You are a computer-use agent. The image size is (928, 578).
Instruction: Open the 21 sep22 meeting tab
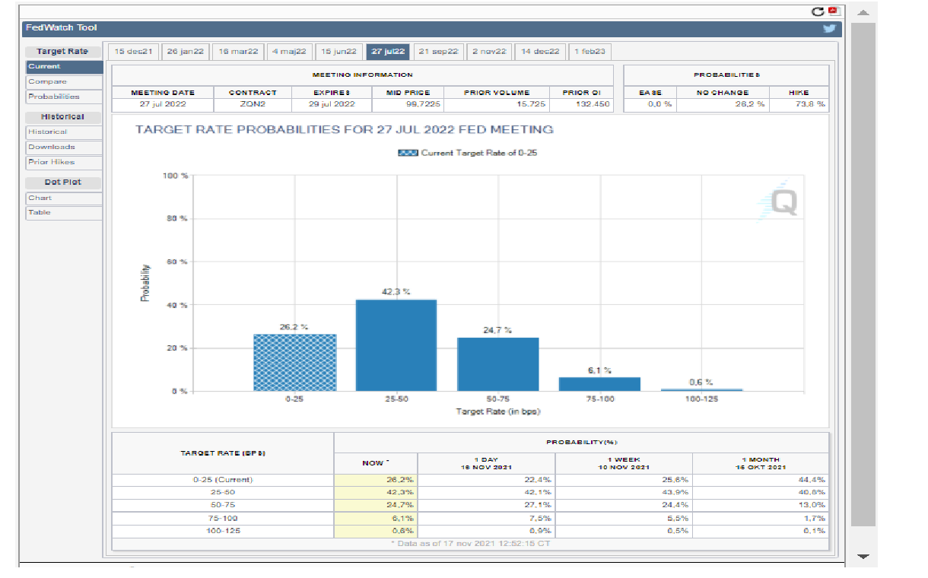tap(439, 52)
